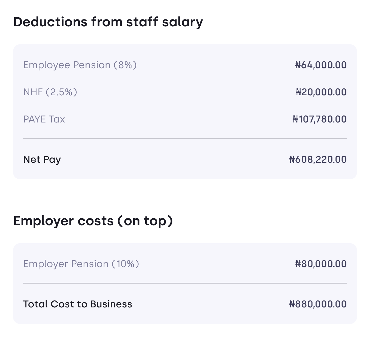370x337 pixels.
Task: Select the Net Pay label
Action: 42,159
